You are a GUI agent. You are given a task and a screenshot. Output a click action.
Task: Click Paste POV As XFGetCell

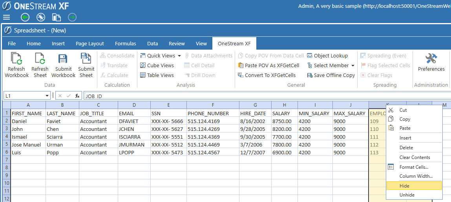coord(269,66)
